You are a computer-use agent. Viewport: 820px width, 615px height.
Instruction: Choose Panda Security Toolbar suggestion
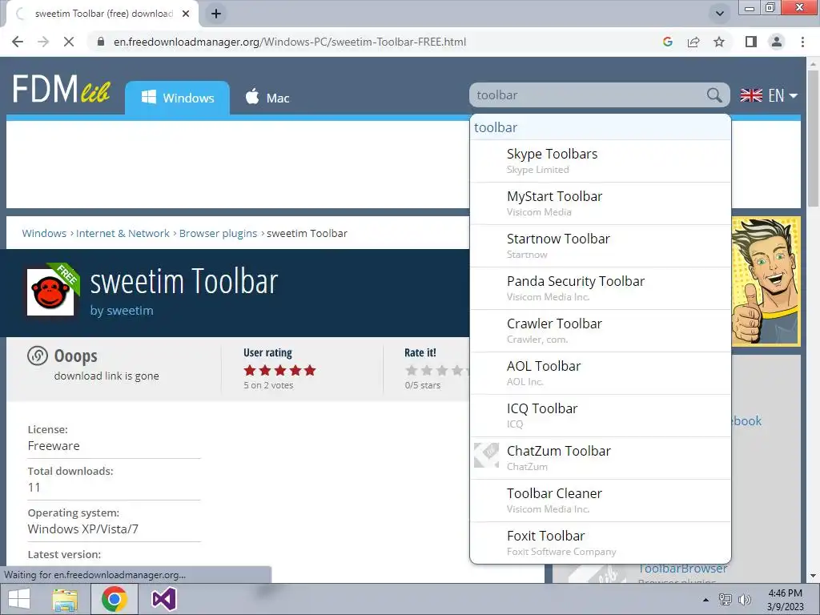[601, 288]
